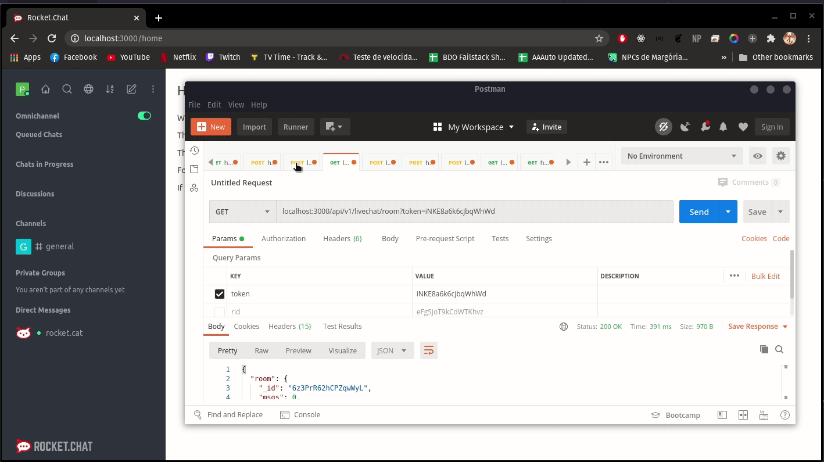Viewport: 824px width, 462px height.
Task: Open Postman Help question mark icon
Action: click(785, 415)
